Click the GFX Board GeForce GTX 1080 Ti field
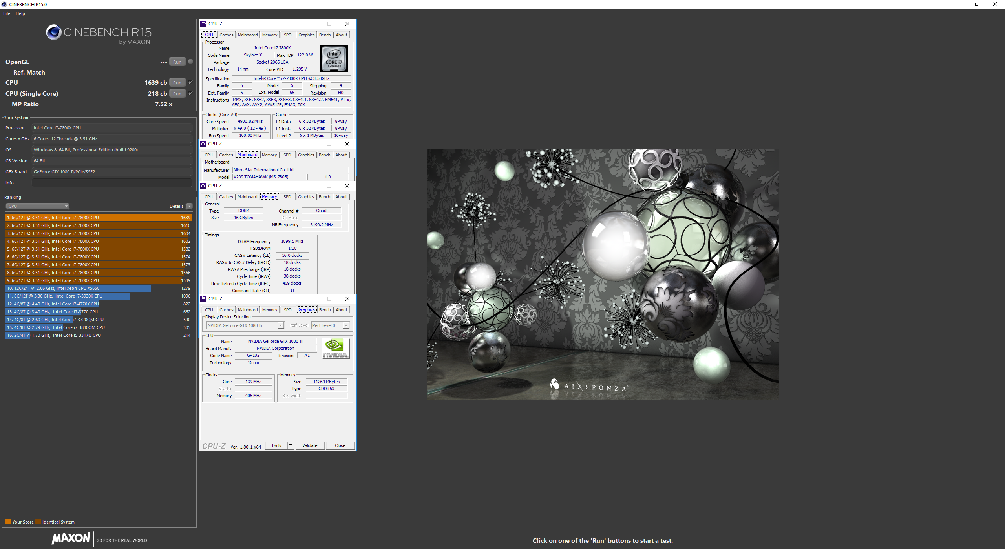 coord(112,172)
